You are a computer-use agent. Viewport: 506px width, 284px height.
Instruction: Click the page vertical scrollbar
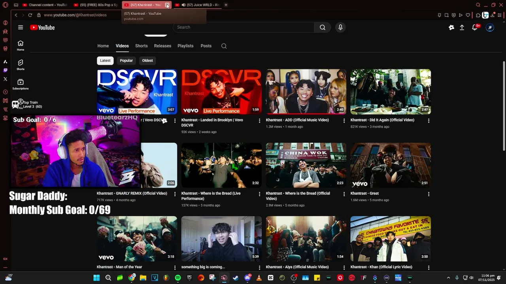(504, 105)
